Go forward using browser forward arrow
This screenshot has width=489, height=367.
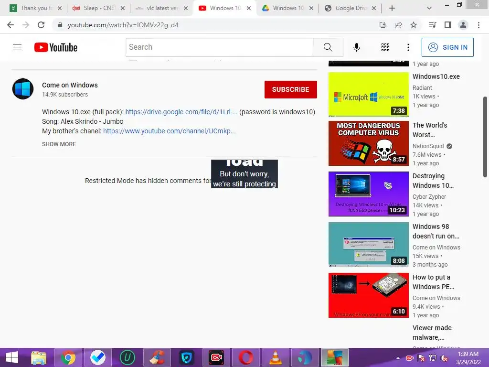(x=26, y=25)
